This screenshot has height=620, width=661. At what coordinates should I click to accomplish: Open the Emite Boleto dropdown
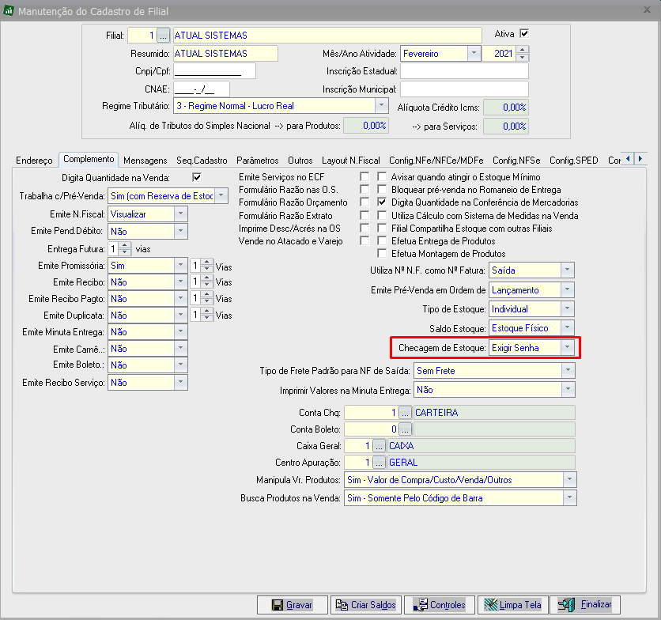point(180,365)
